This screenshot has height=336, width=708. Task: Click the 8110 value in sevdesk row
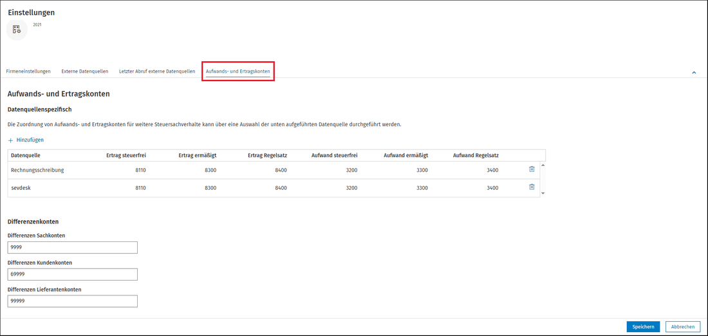tap(140, 187)
